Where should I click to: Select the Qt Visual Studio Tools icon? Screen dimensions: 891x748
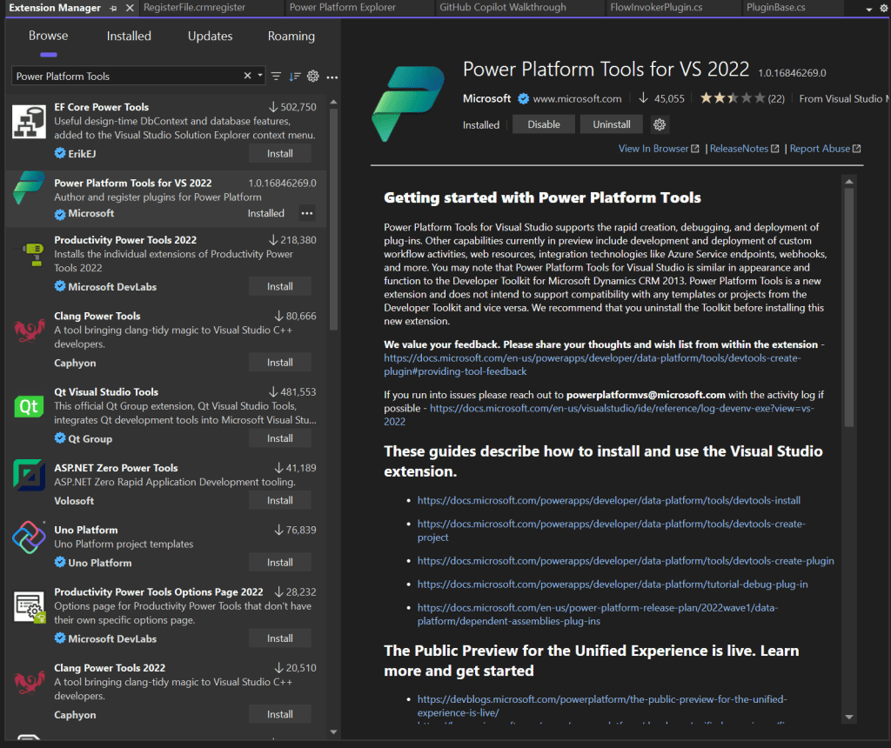(29, 407)
